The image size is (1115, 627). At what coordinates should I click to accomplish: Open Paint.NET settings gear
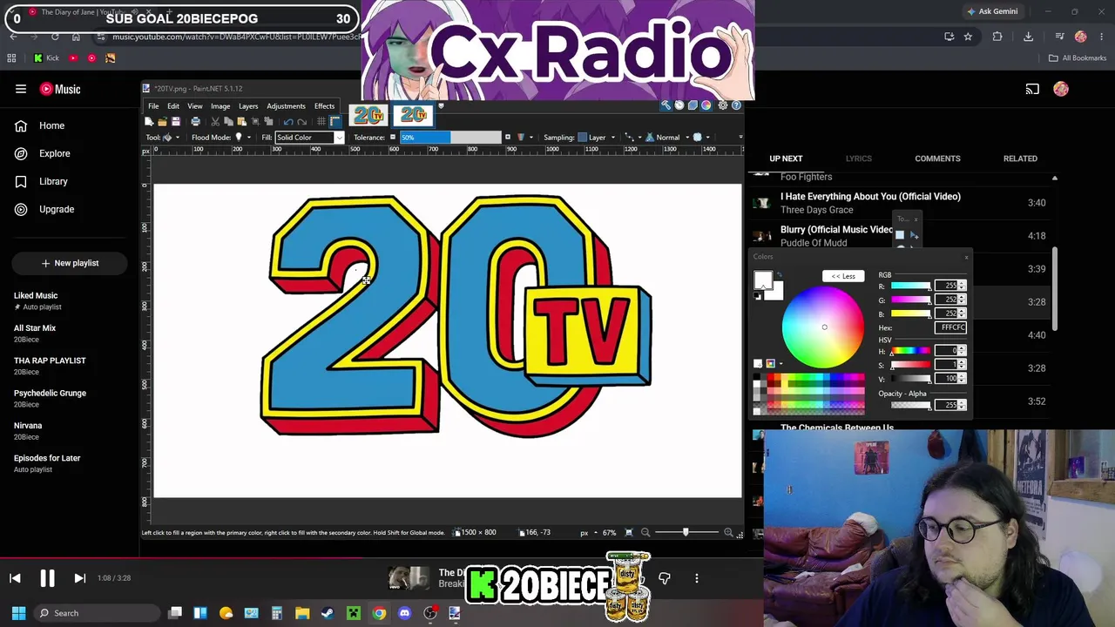point(723,105)
